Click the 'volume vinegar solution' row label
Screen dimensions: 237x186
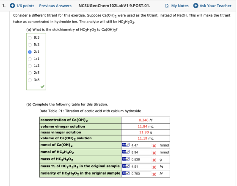click(63, 127)
